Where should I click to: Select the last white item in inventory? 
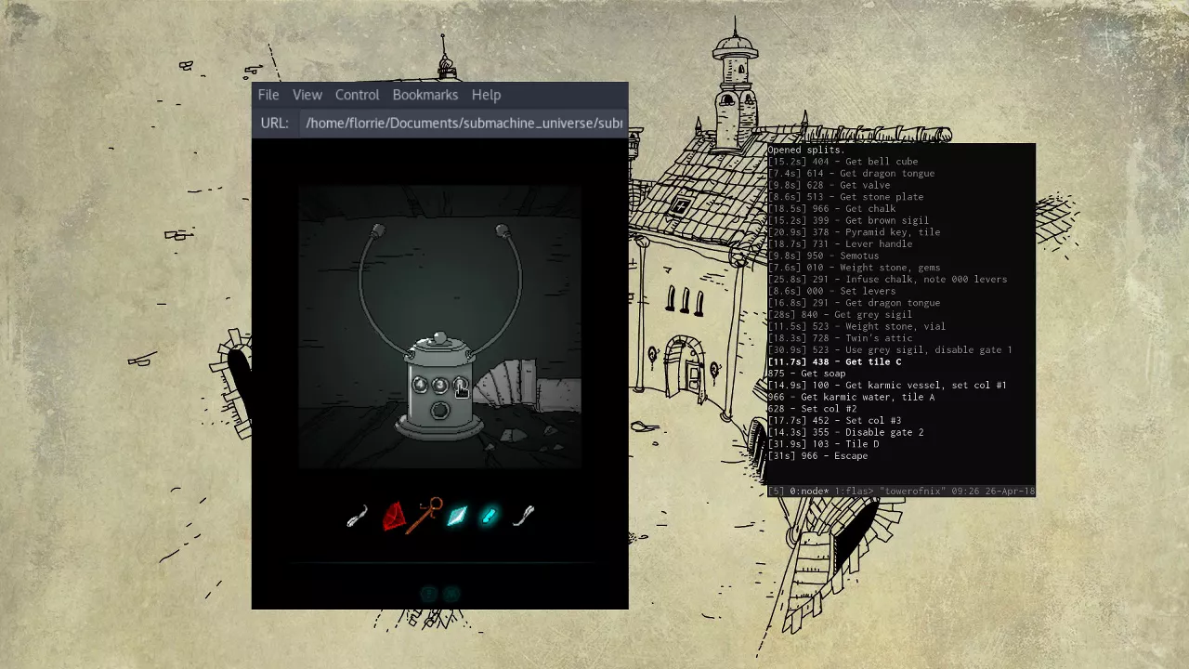point(525,517)
